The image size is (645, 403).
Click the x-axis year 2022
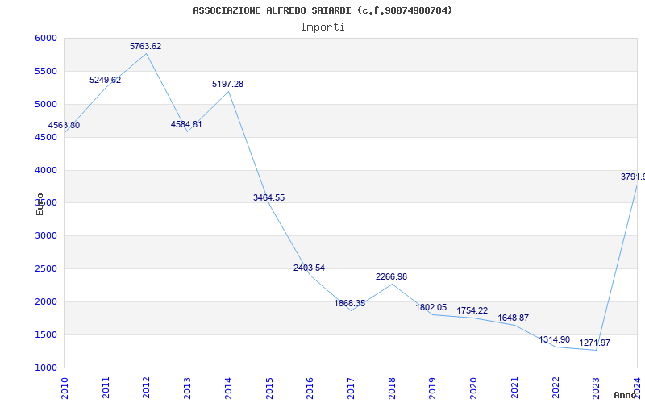point(556,388)
